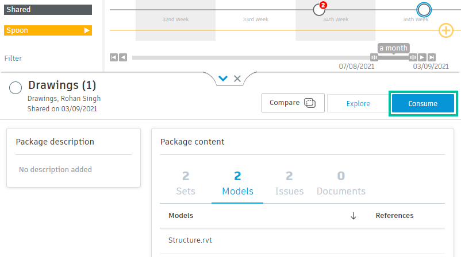Click the left handle of timeline range slider

point(374,57)
